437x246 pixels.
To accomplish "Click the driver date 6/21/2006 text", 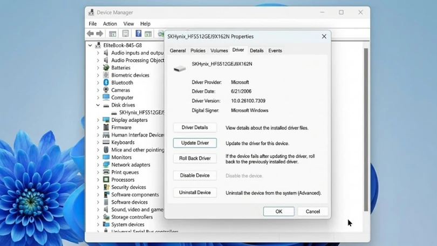I will coord(241,91).
